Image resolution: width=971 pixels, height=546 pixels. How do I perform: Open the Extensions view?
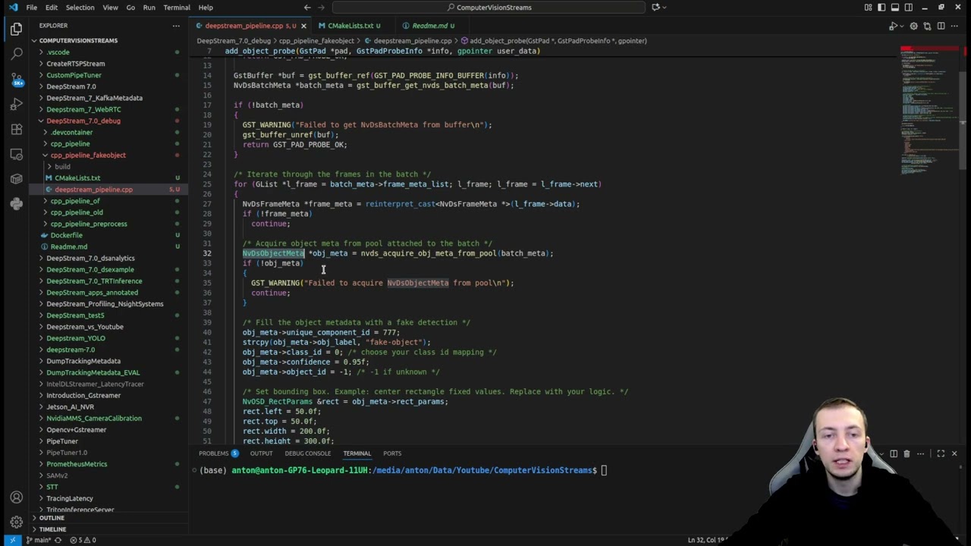(x=16, y=130)
